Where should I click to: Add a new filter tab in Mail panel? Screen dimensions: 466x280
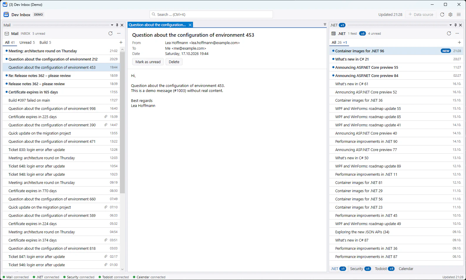(121, 42)
